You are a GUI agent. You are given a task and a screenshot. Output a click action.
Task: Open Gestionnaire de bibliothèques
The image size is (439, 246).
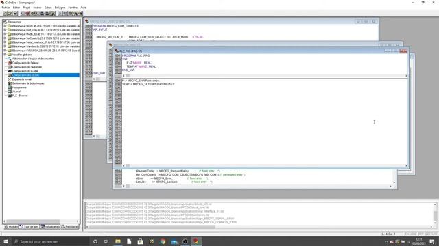click(x=28, y=83)
